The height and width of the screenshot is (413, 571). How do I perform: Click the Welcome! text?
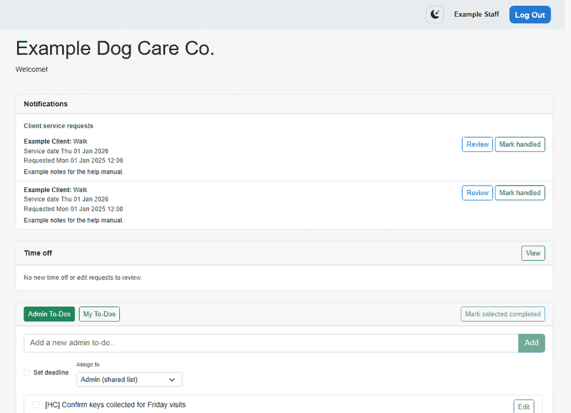tap(31, 70)
